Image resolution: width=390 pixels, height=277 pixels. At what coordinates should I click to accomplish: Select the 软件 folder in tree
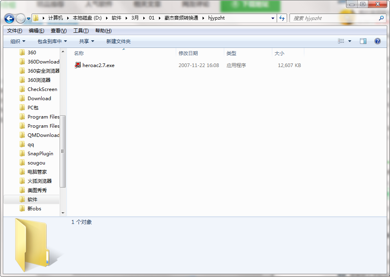click(x=32, y=200)
